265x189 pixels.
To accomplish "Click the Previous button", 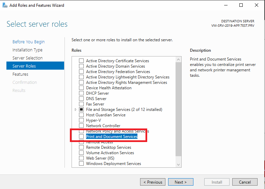I will pyautogui.click(x=153, y=182).
